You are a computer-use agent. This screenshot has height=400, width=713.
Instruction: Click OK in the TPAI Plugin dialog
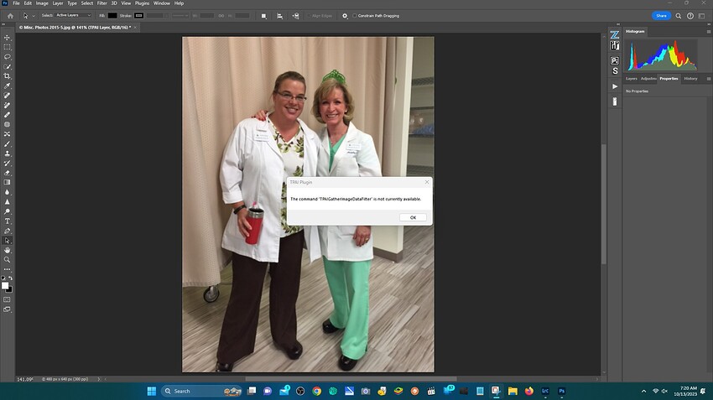click(x=413, y=218)
